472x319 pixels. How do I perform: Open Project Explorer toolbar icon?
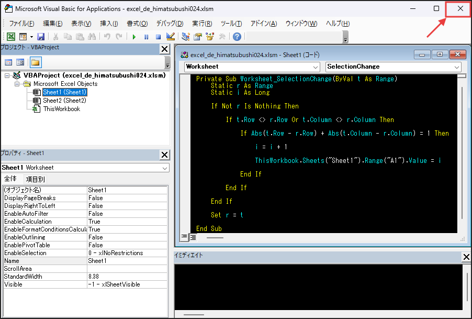pos(186,37)
